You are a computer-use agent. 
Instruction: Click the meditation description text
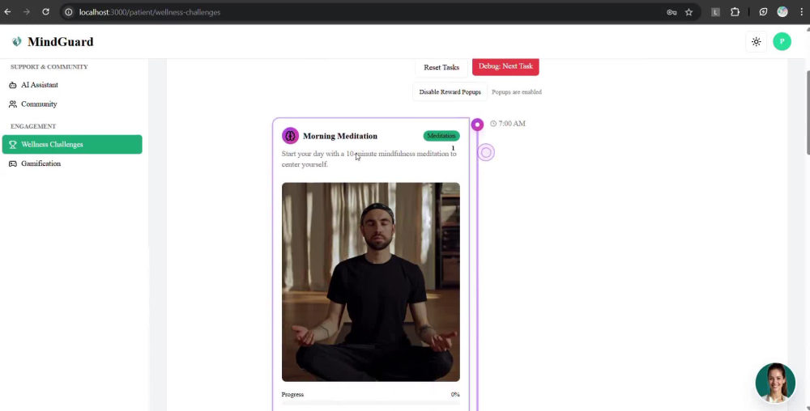[x=369, y=159]
